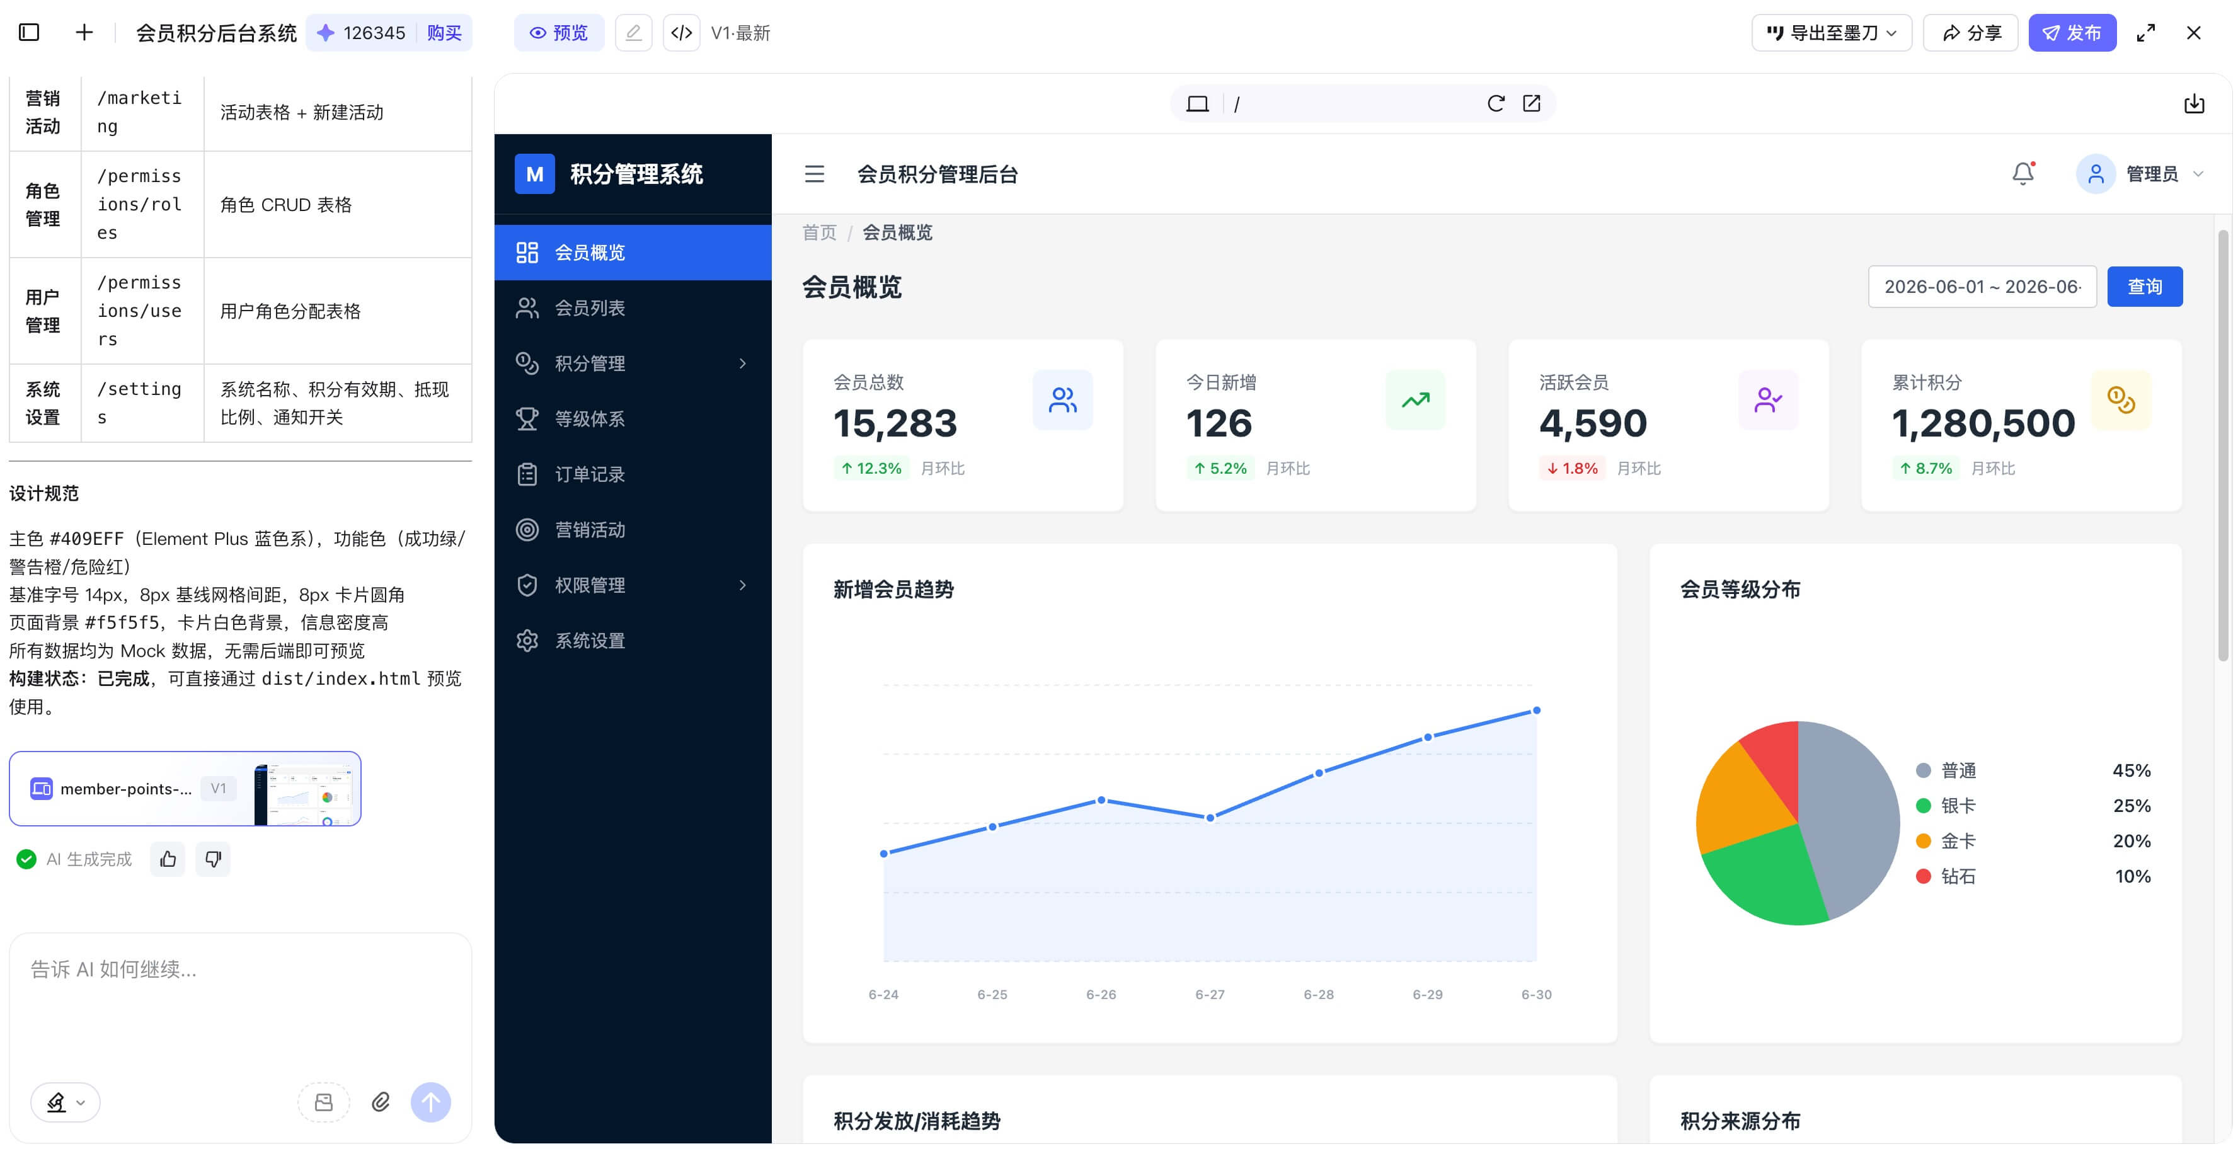Switch to 预览 preview mode
The width and height of the screenshot is (2238, 1149).
(x=559, y=33)
